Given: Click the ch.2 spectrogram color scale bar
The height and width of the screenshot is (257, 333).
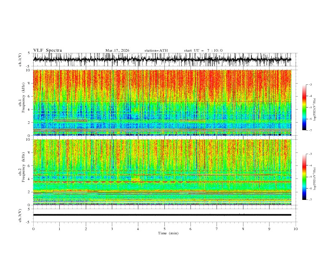Looking at the screenshot, I should [x=304, y=177].
